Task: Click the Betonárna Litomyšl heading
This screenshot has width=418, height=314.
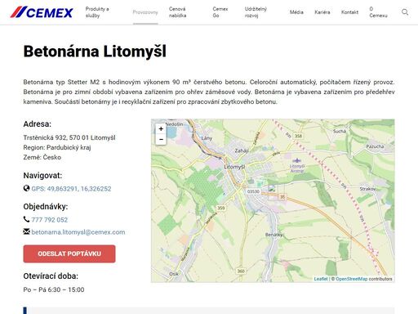Action: tap(95, 52)
